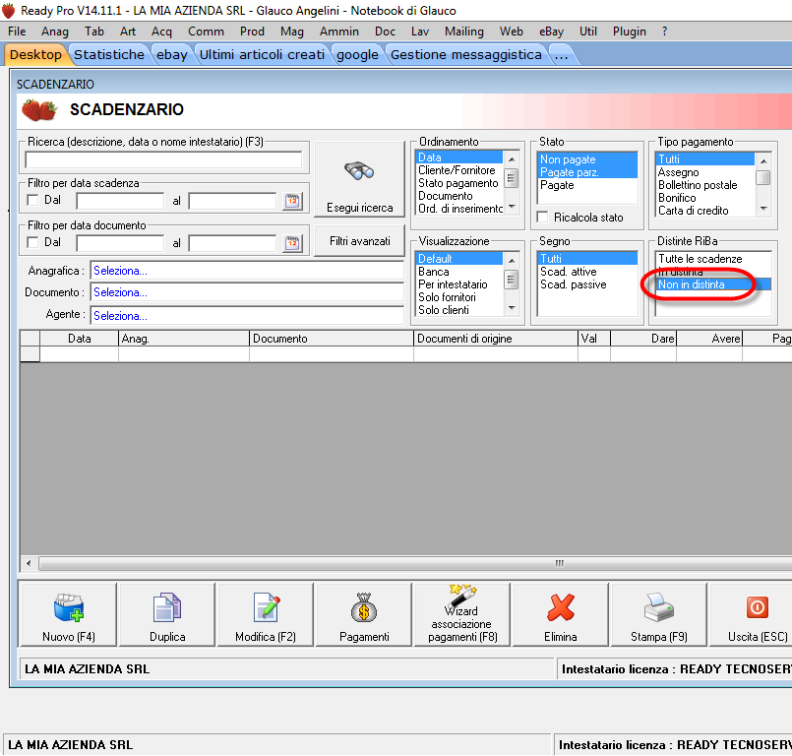The height and width of the screenshot is (756, 792).
Task: Open the File menu
Action: (17, 31)
